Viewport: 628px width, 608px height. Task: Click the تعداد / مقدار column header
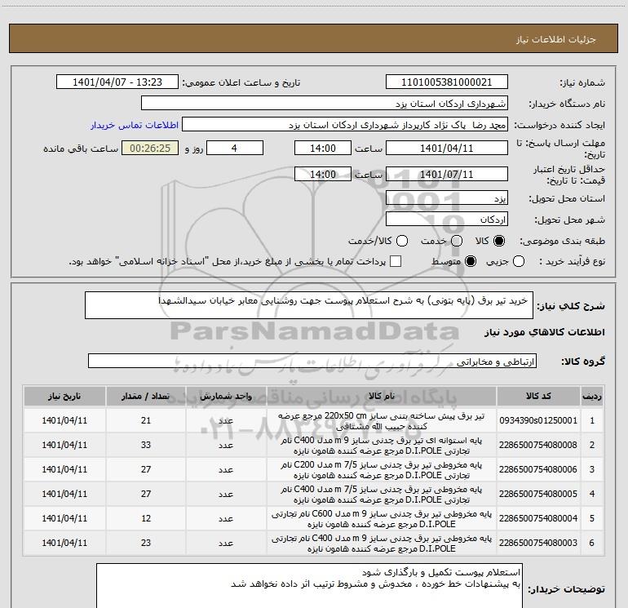[x=146, y=396]
